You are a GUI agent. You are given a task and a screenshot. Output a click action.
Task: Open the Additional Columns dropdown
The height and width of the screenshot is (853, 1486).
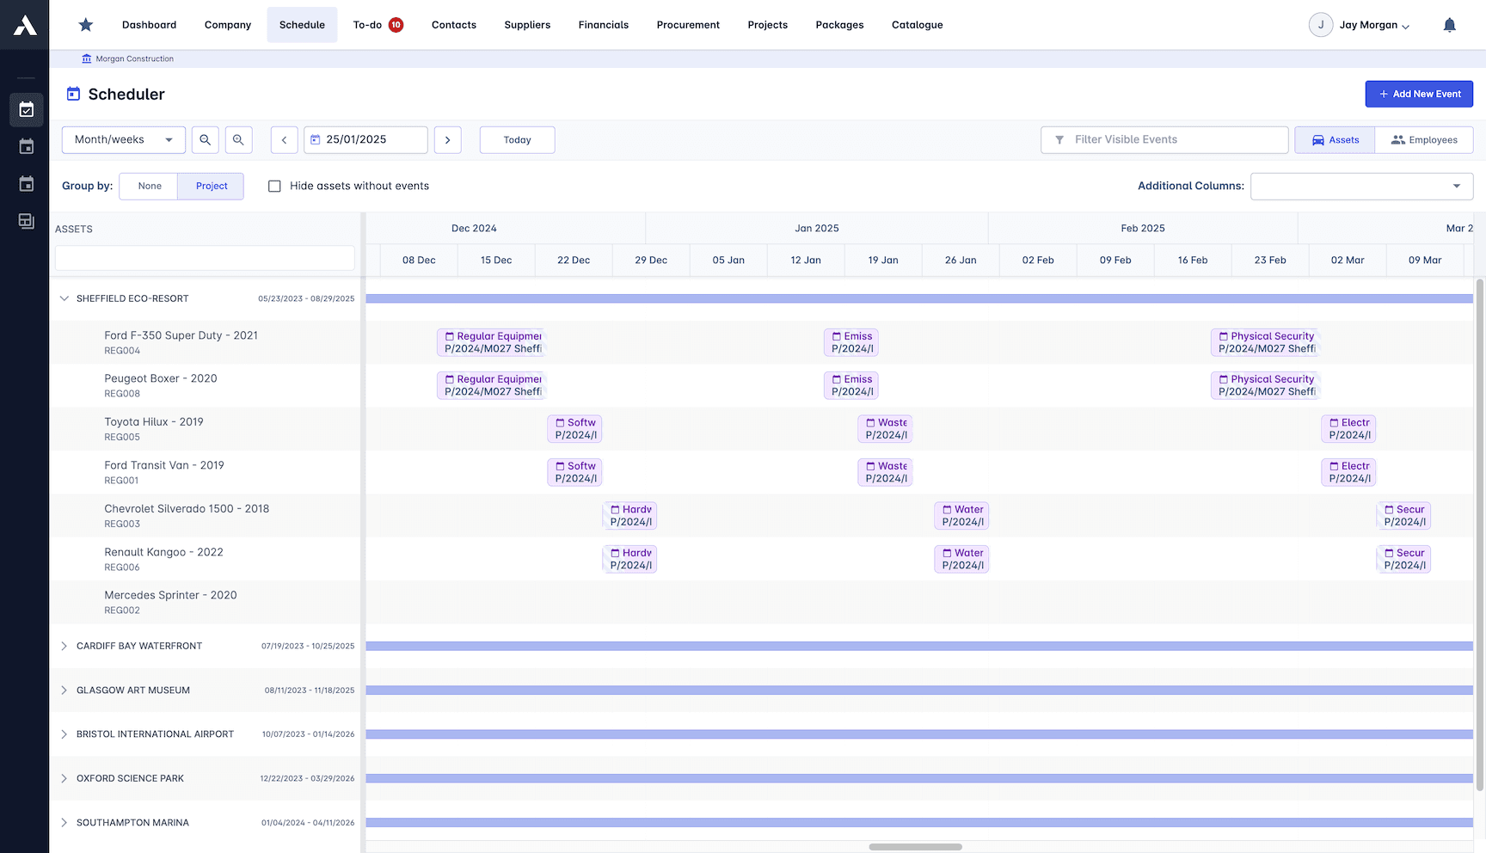1361,186
